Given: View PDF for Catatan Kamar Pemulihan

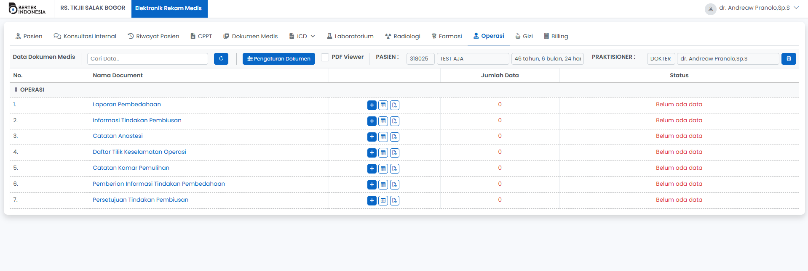Looking at the screenshot, I should coord(394,169).
